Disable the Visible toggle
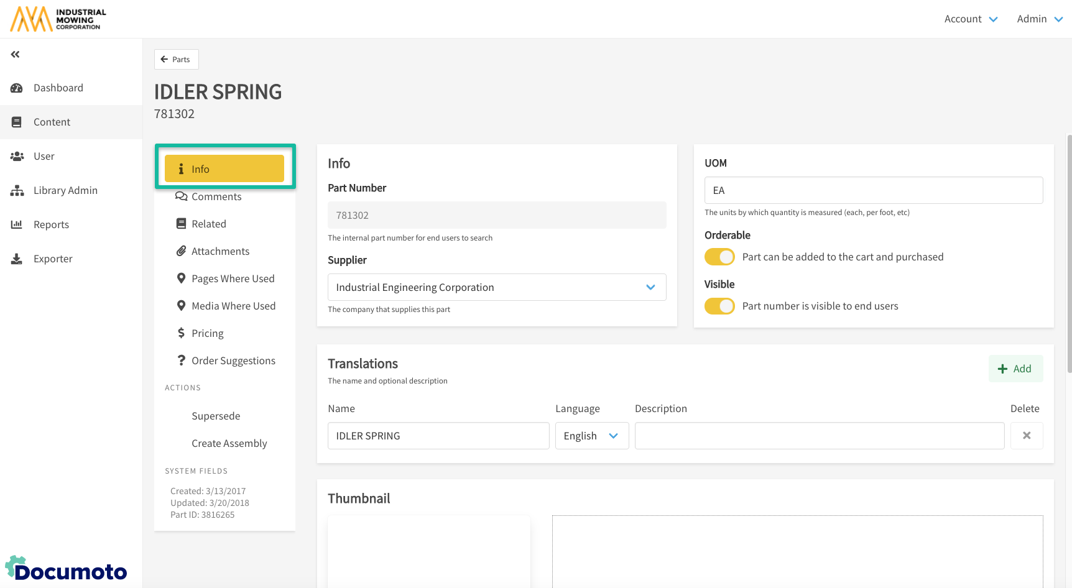1072x588 pixels. point(719,306)
